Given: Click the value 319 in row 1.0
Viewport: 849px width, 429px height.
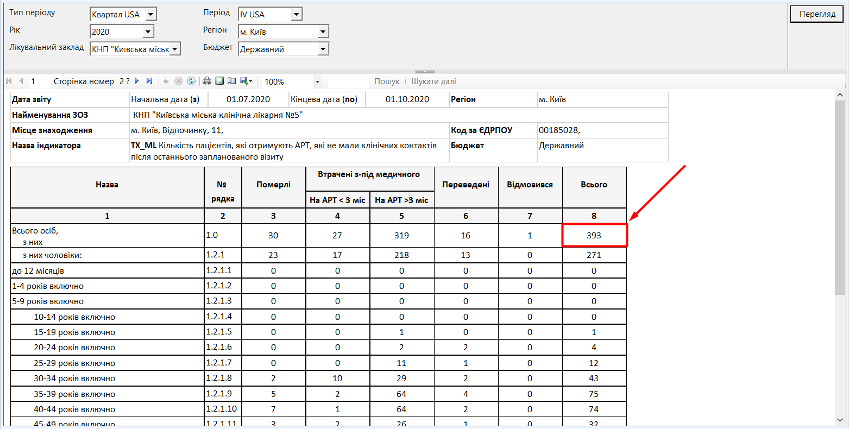Looking at the screenshot, I should (401, 236).
